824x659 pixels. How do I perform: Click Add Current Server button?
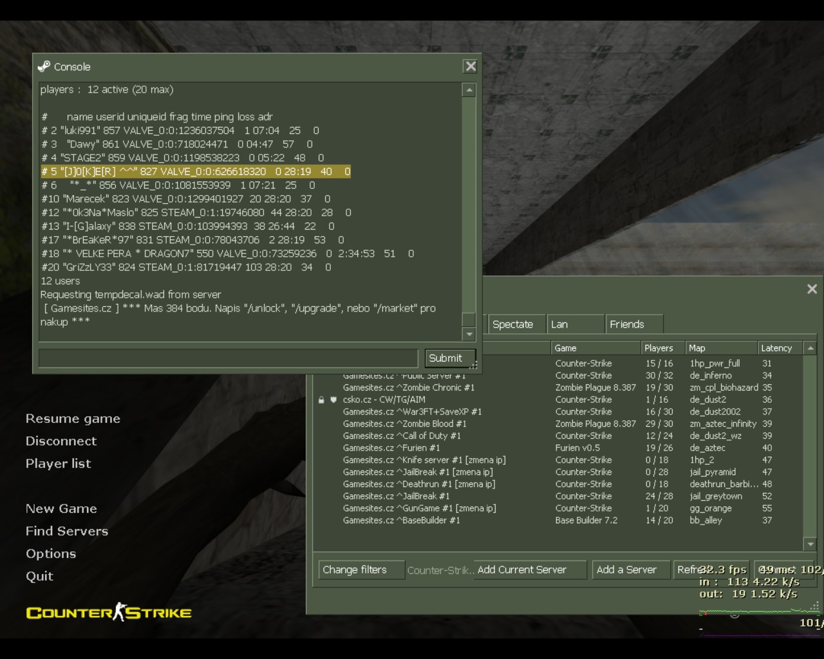tap(530, 570)
